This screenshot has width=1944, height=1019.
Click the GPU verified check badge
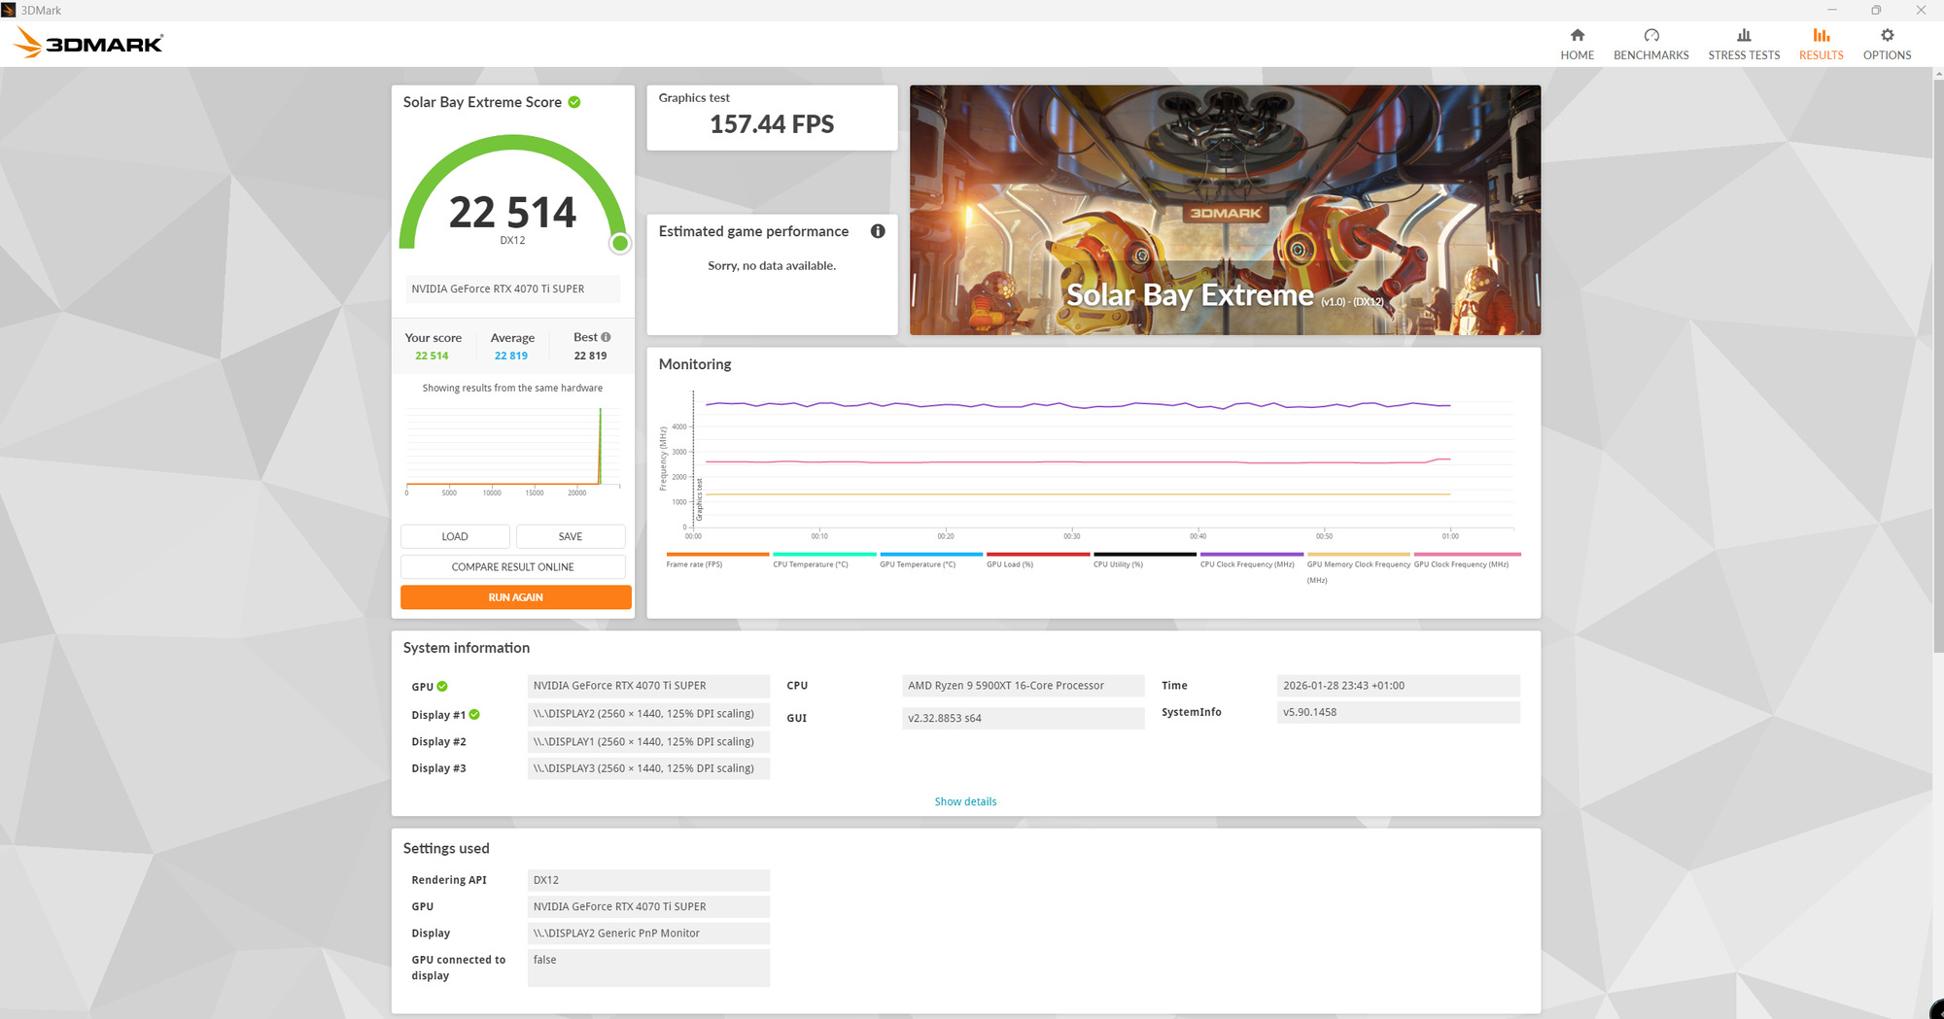coord(443,686)
